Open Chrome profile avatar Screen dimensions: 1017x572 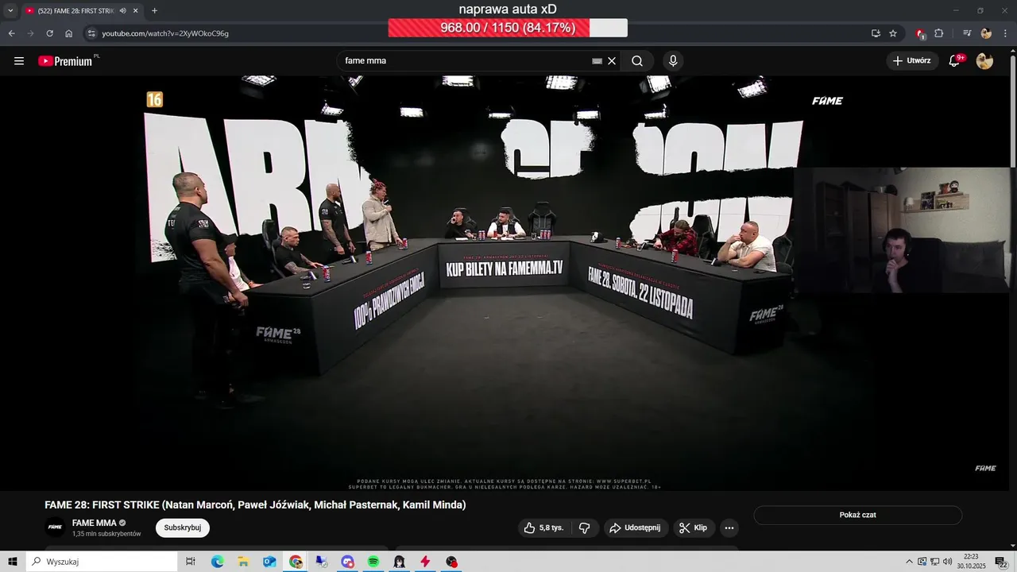coord(986,33)
